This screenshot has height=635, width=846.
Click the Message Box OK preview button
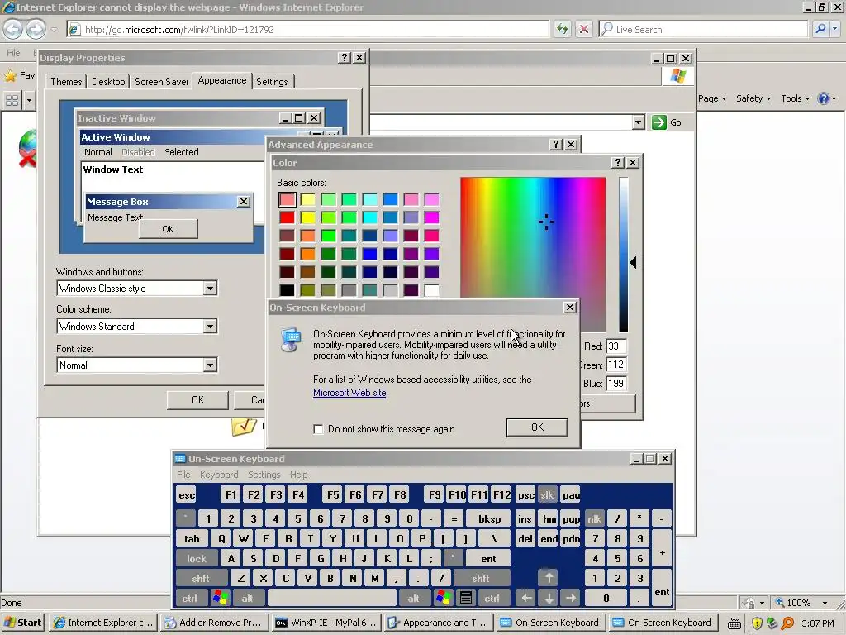click(168, 229)
